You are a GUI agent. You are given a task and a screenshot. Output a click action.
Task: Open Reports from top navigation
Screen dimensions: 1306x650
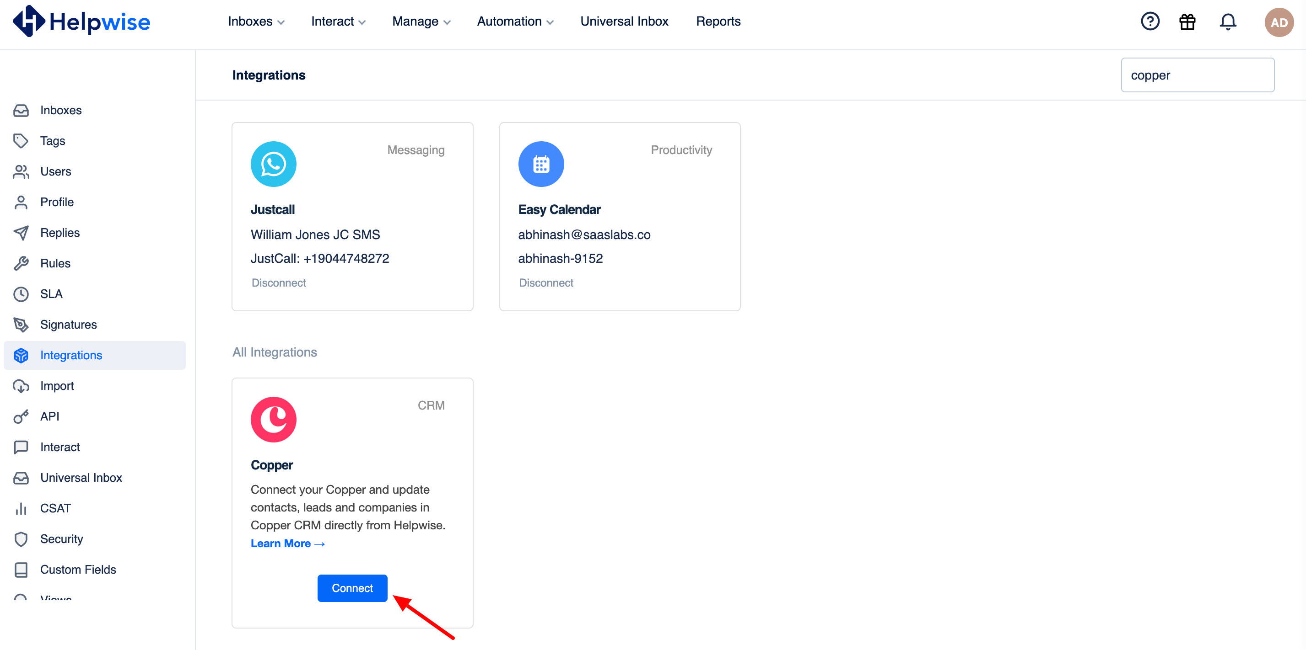coord(718,21)
